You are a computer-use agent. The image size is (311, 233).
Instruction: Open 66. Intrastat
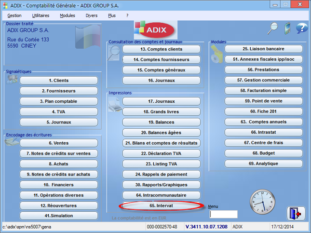tap(264, 132)
